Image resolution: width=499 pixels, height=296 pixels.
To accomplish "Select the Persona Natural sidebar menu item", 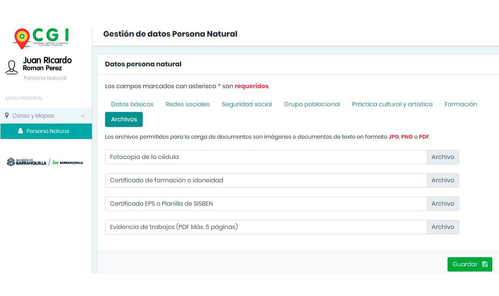I will click(x=46, y=131).
